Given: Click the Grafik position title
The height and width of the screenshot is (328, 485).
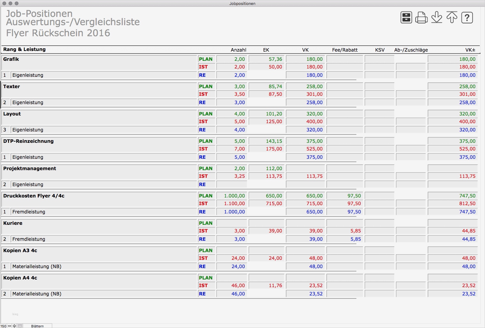Looking at the screenshot, I should (x=11, y=59).
